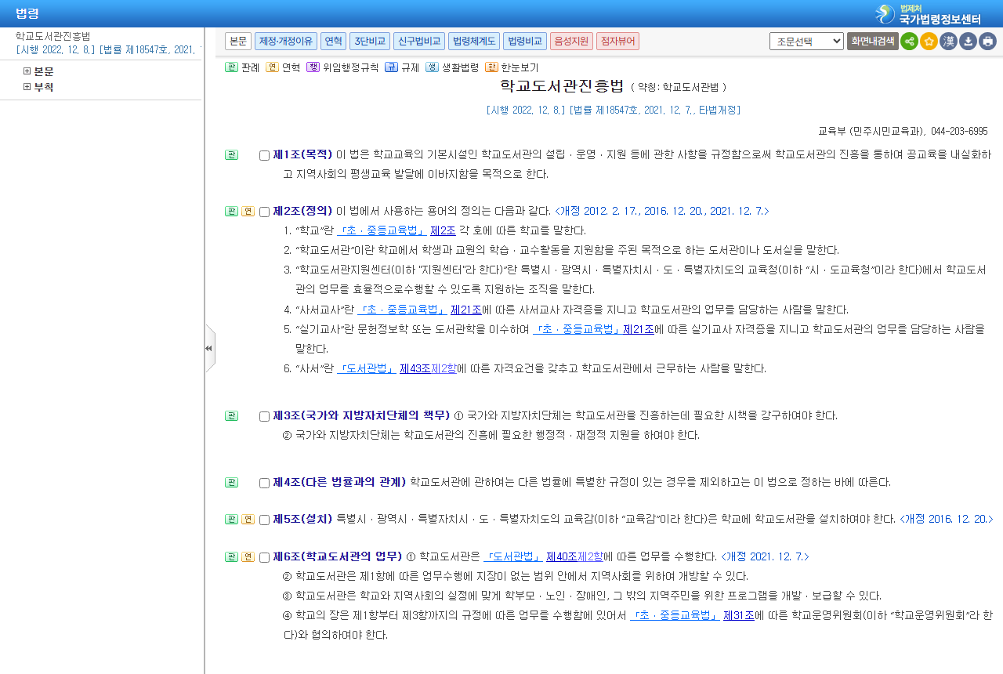The image size is (1003, 674).
Task: Open the 판 precedent icon beside 제3조
Action: (231, 416)
